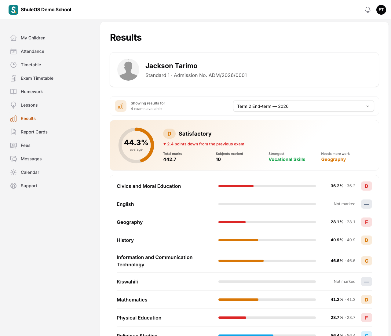Click the 4 exams available text

(146, 109)
